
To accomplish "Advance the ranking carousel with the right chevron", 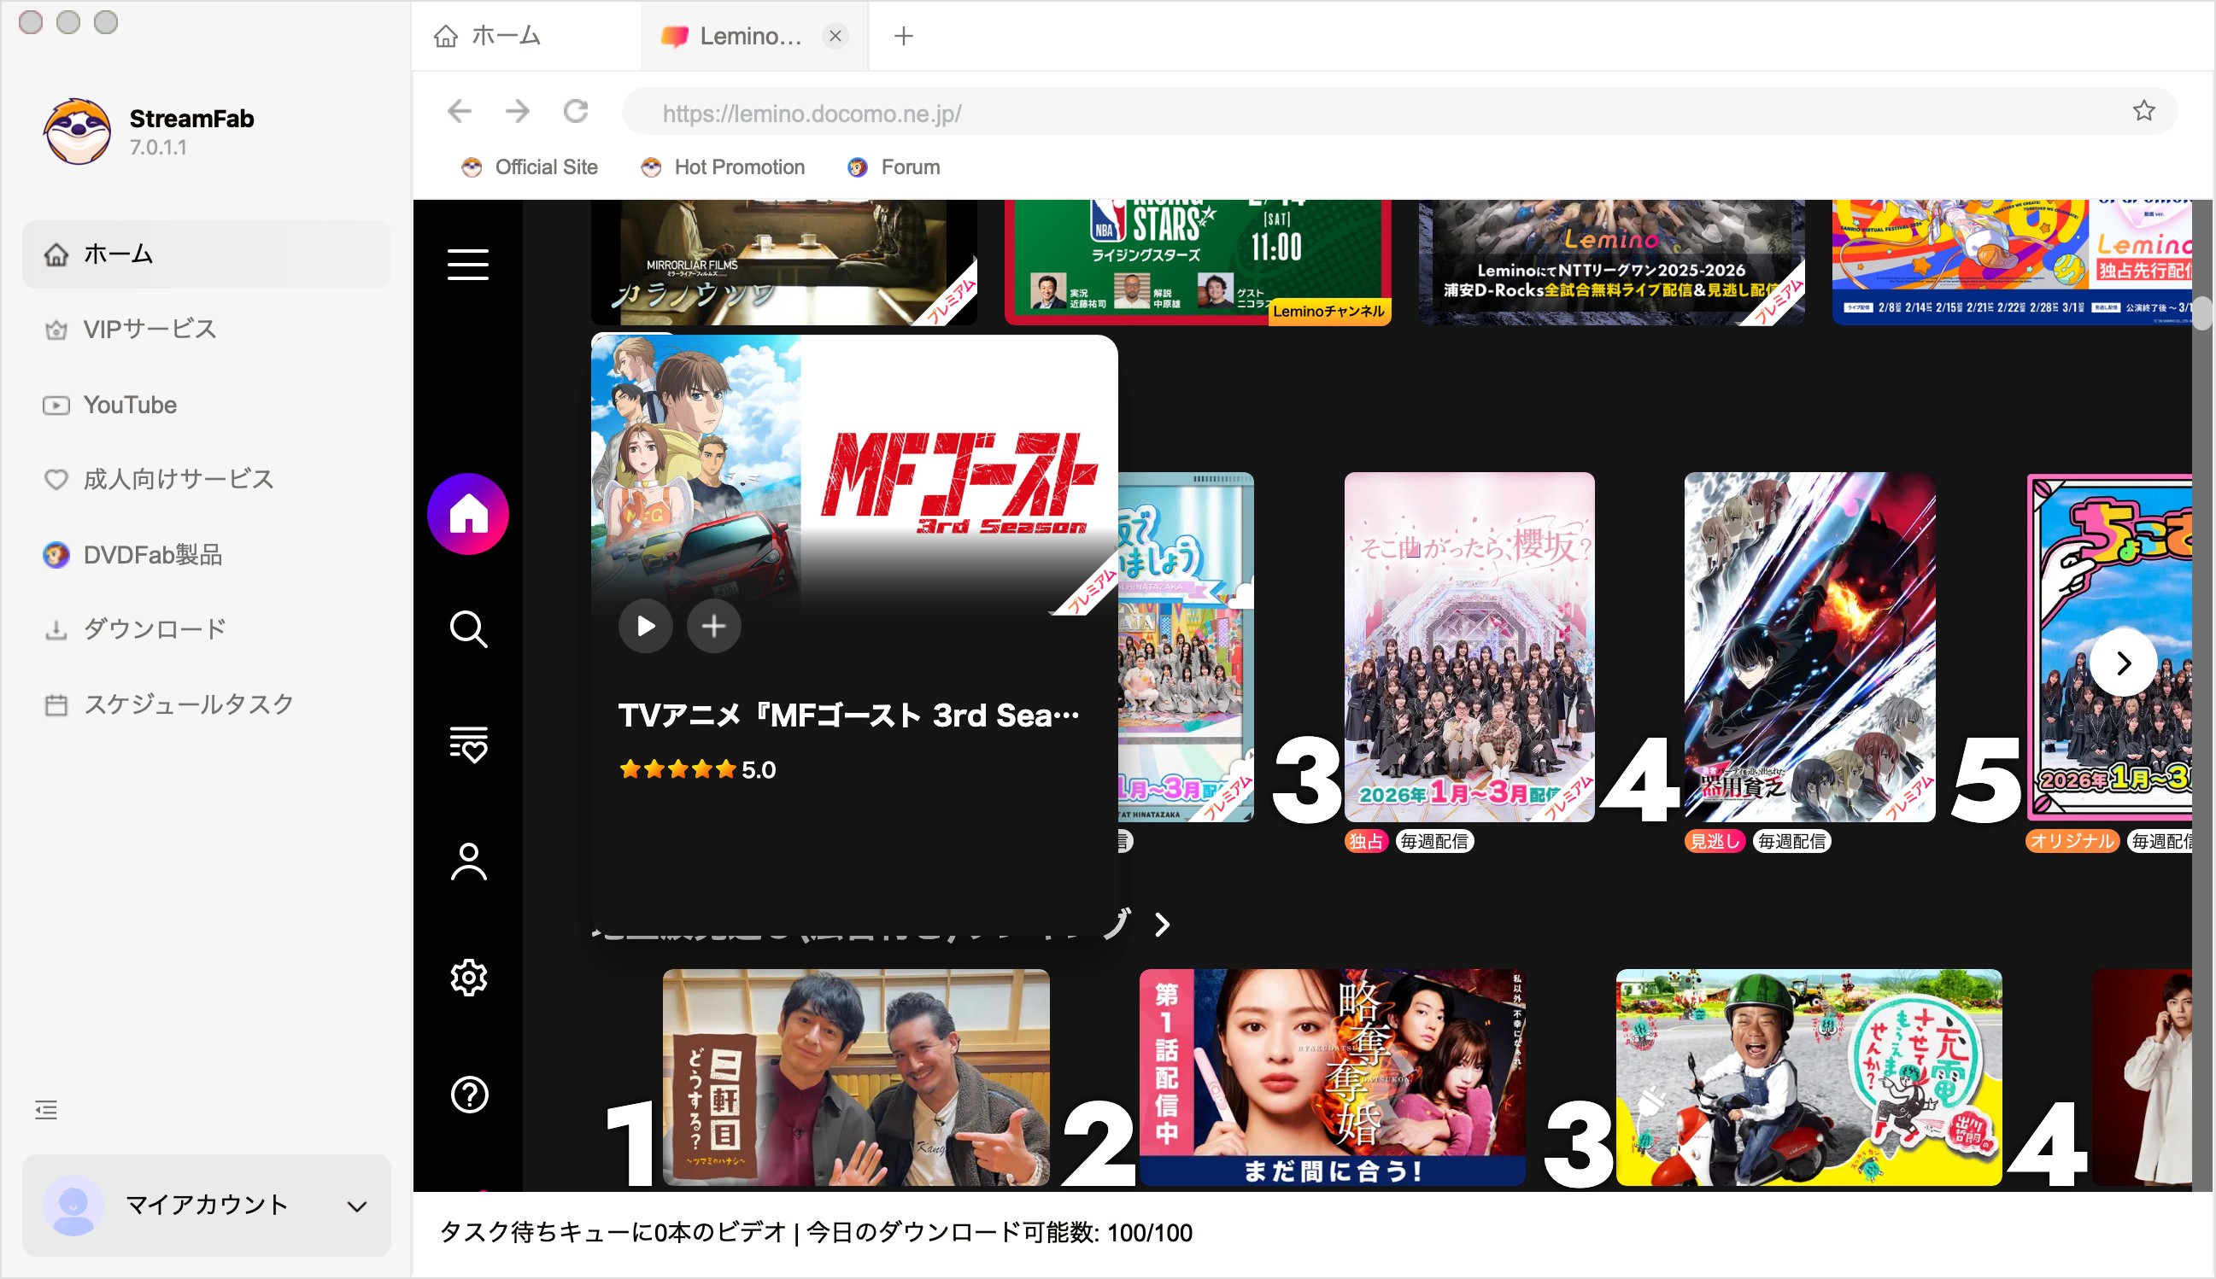I will point(2125,663).
